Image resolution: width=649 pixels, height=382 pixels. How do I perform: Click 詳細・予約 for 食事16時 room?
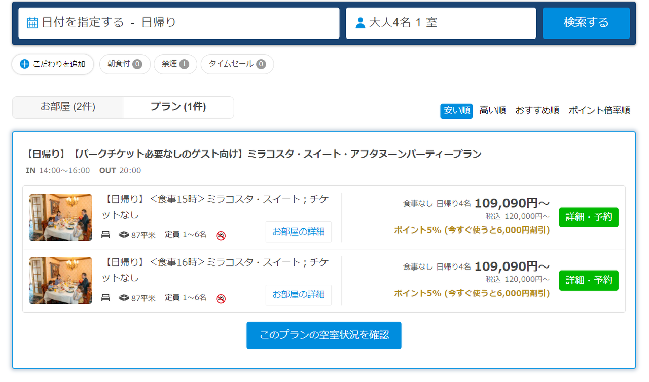coord(589,280)
